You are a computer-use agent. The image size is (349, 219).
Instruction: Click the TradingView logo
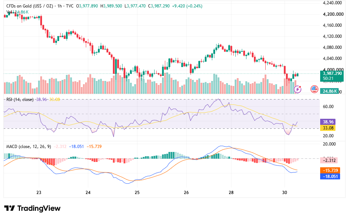(x=10, y=208)
